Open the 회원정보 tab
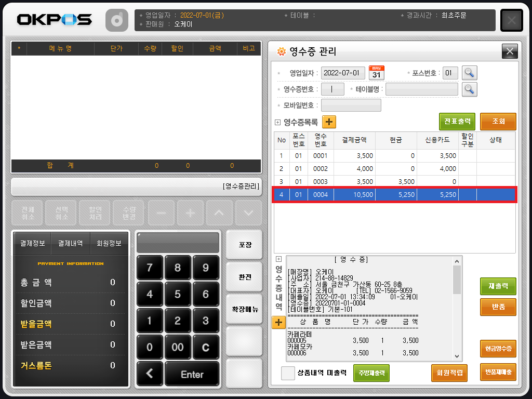 tap(110, 243)
